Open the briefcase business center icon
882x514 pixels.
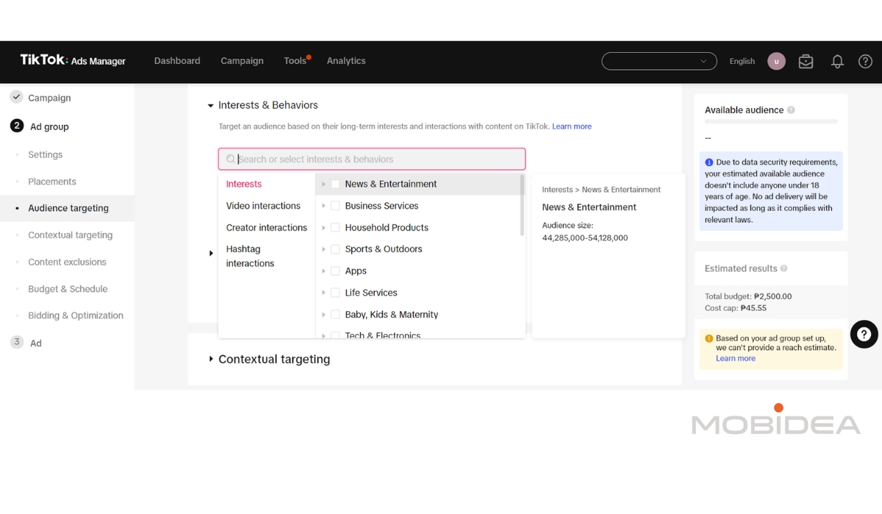806,62
